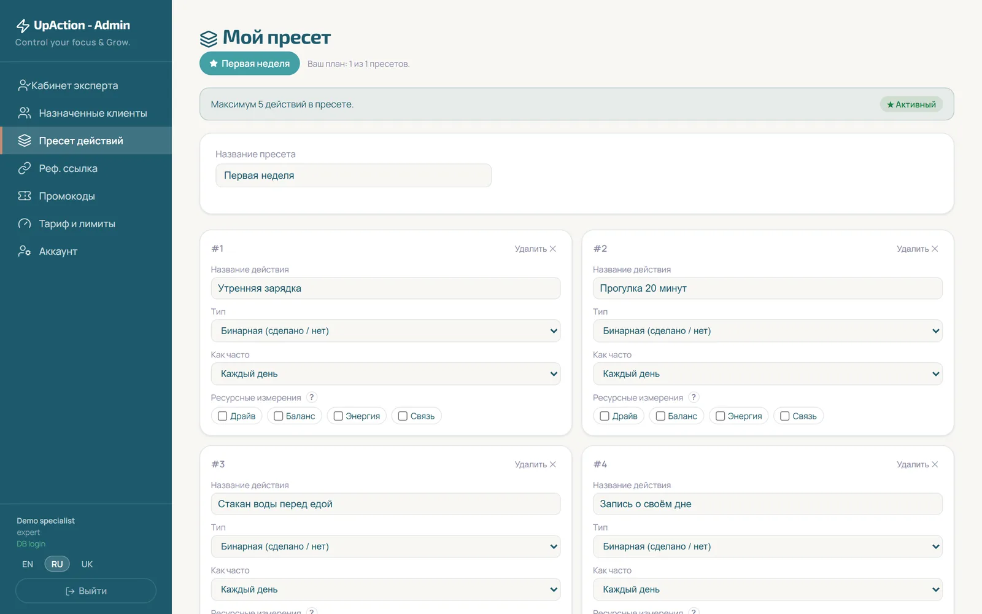Viewport: 982px width, 614px height.
Task: Click the UpAction lightning bolt logo icon
Action: click(x=23, y=26)
